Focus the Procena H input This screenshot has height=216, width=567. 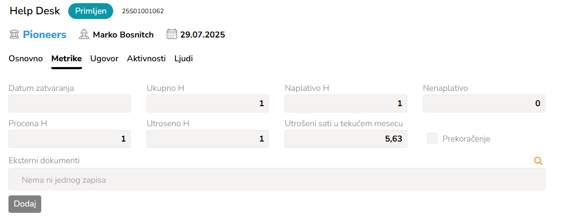[x=69, y=139]
